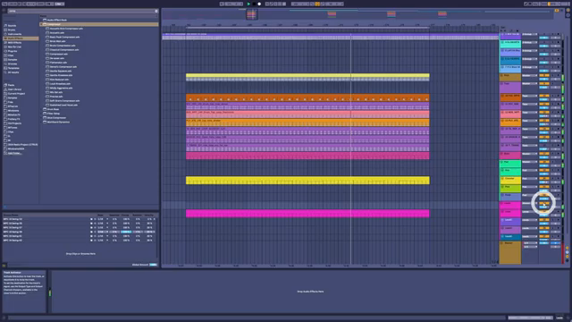Clear the browser search field
572x322 pixels.
[x=156, y=11]
